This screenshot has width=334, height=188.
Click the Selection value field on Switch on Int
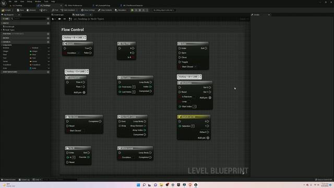click(193, 126)
